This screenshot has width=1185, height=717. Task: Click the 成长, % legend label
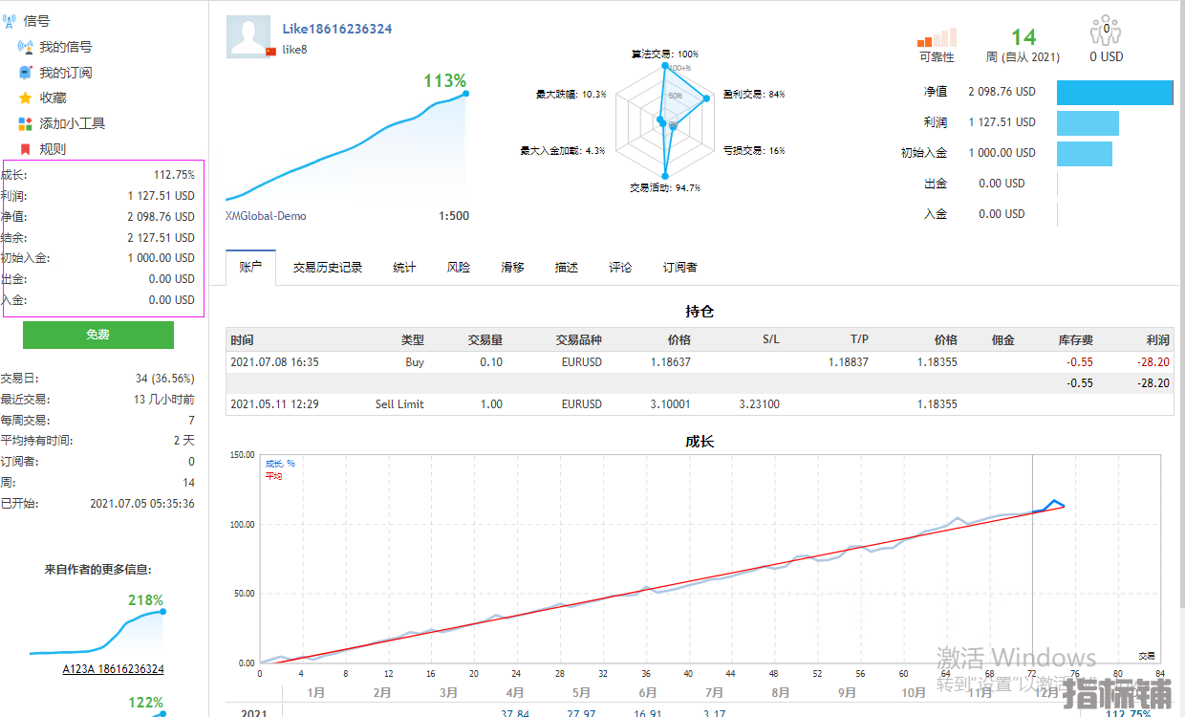pos(280,464)
